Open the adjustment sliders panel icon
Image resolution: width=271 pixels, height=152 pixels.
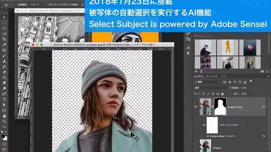[x=188, y=39]
